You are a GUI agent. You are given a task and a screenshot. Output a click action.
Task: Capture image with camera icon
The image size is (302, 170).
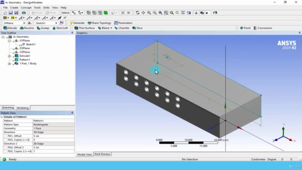tap(24, 13)
